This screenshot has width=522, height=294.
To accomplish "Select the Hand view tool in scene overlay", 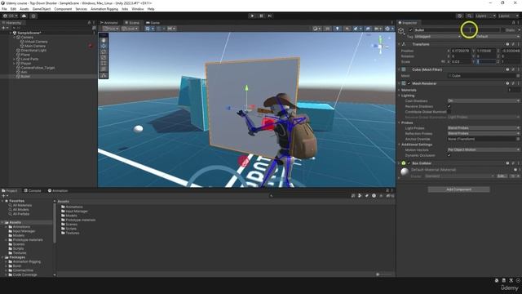I will [x=104, y=40].
